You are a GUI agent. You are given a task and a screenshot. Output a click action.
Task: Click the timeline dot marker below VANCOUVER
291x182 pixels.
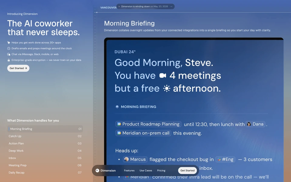[97, 12]
